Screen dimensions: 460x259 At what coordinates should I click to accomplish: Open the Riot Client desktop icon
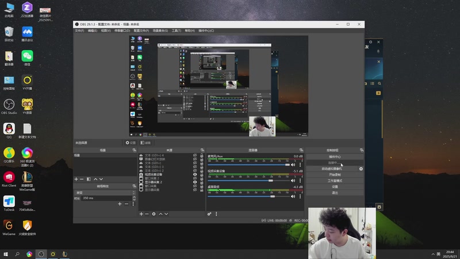(9, 179)
